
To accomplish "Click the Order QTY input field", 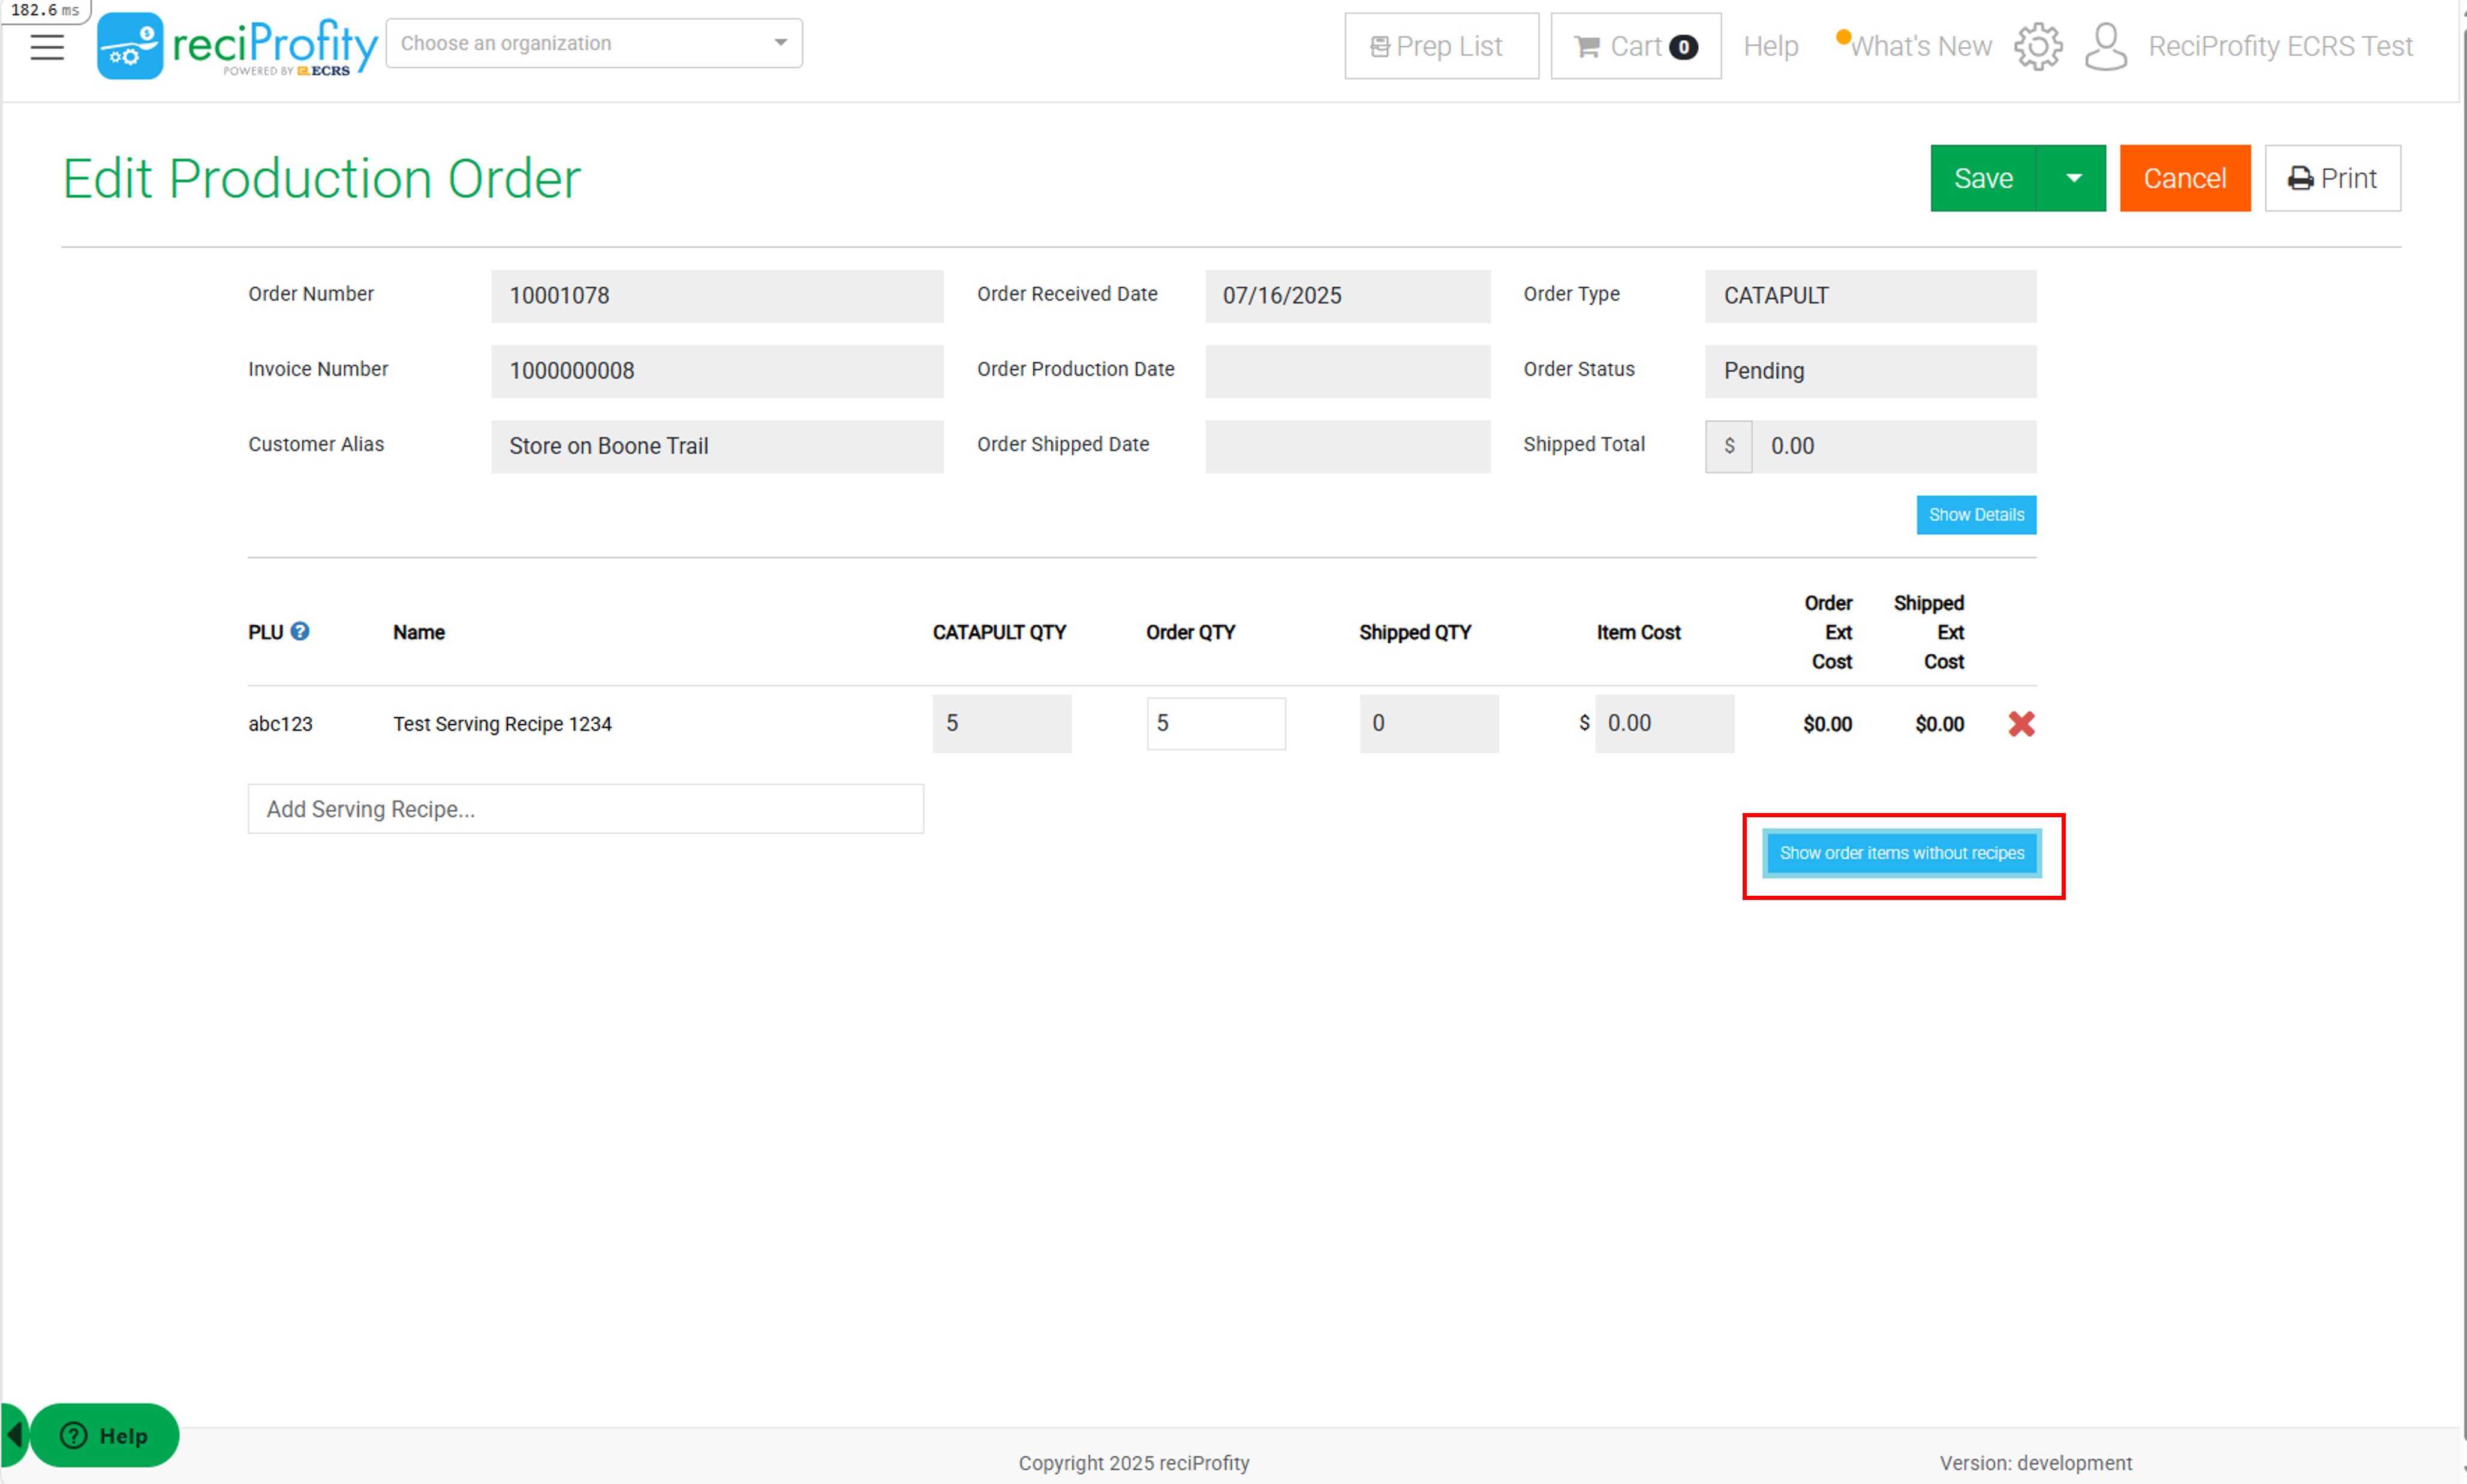I will pyautogui.click(x=1216, y=723).
